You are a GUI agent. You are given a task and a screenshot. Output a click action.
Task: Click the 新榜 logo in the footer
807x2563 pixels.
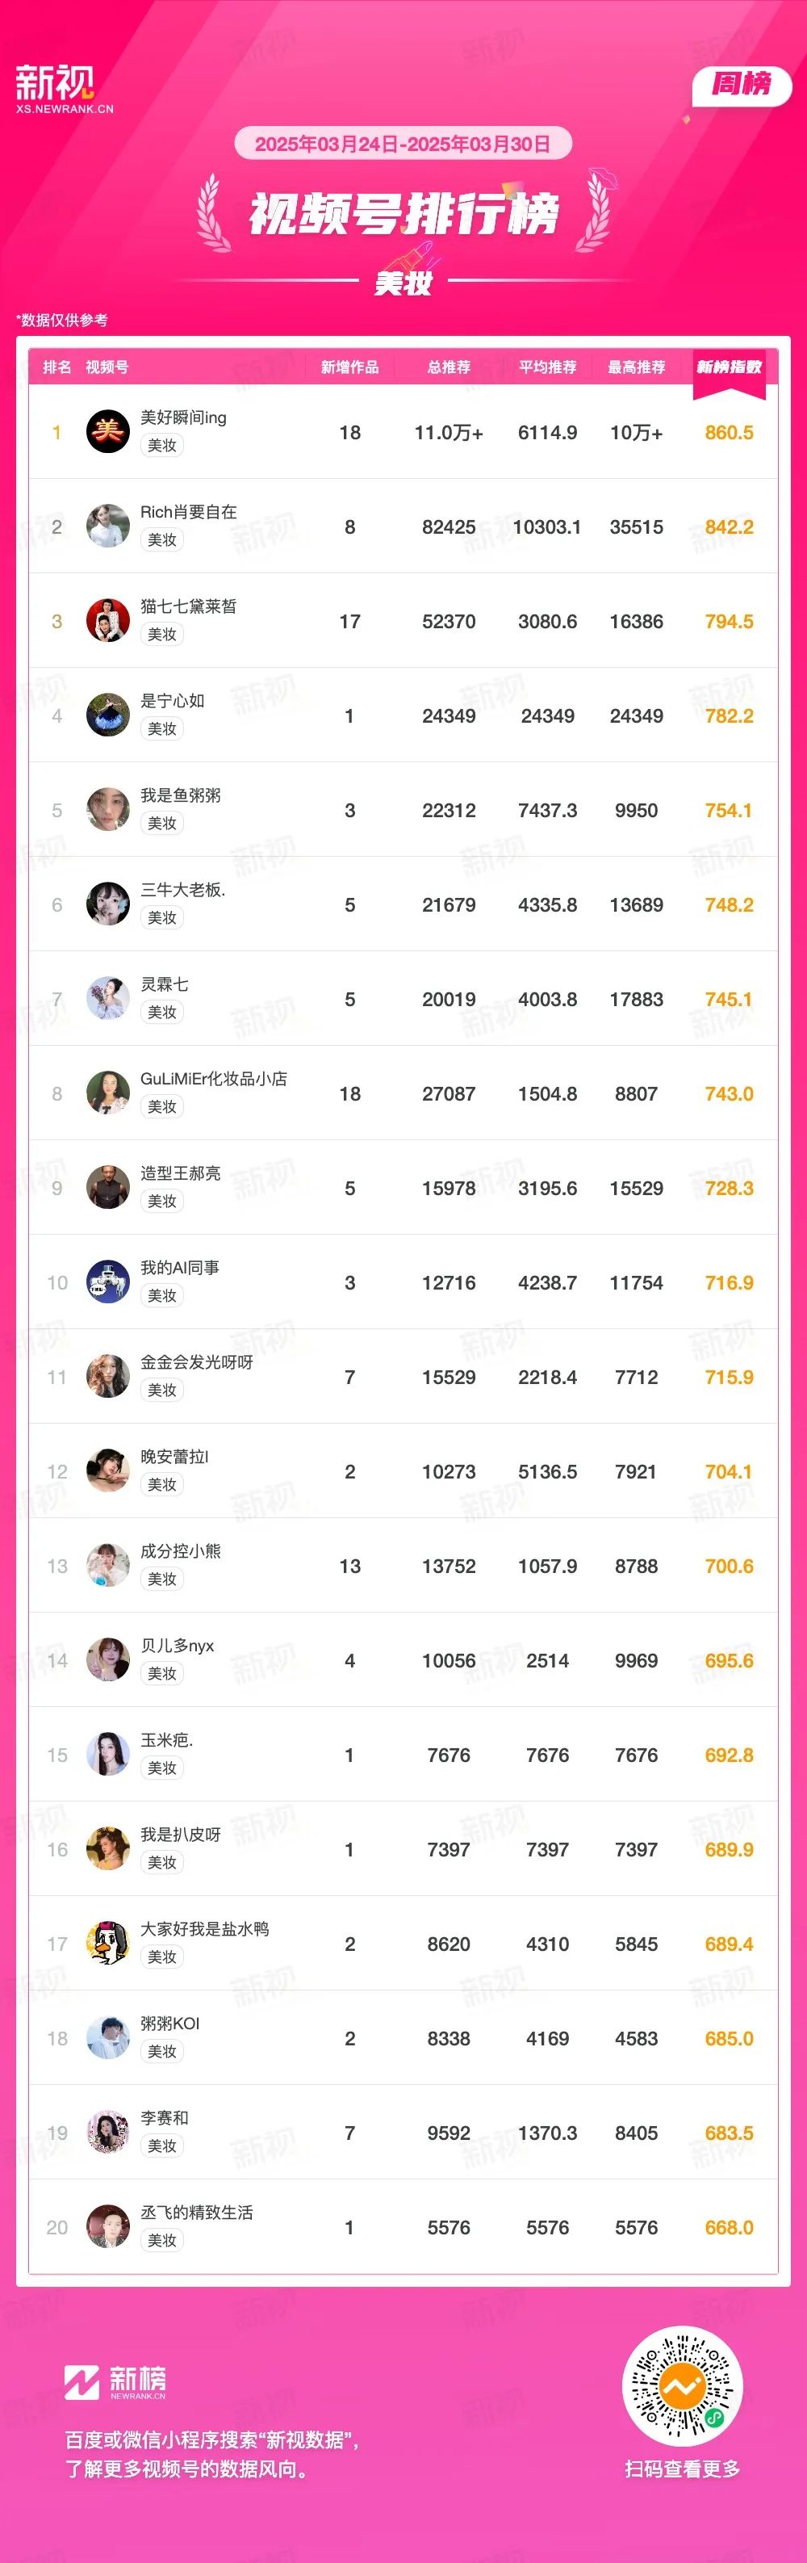(x=115, y=2383)
